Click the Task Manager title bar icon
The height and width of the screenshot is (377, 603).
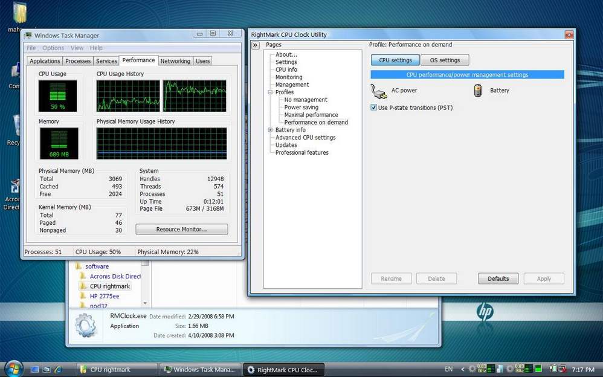click(28, 36)
